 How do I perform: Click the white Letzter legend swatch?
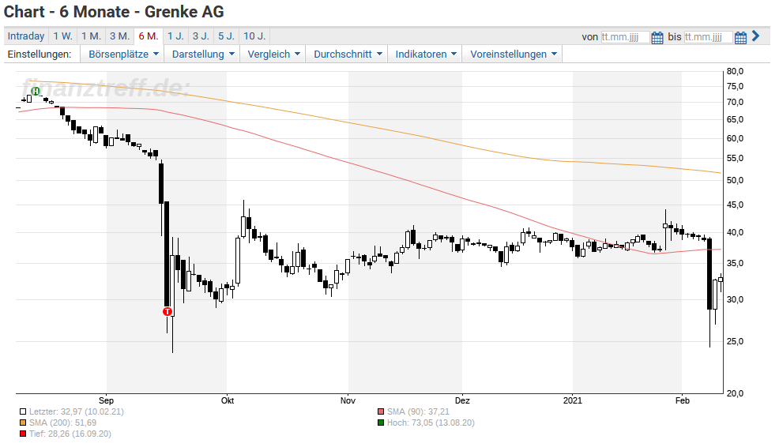coord(23,411)
